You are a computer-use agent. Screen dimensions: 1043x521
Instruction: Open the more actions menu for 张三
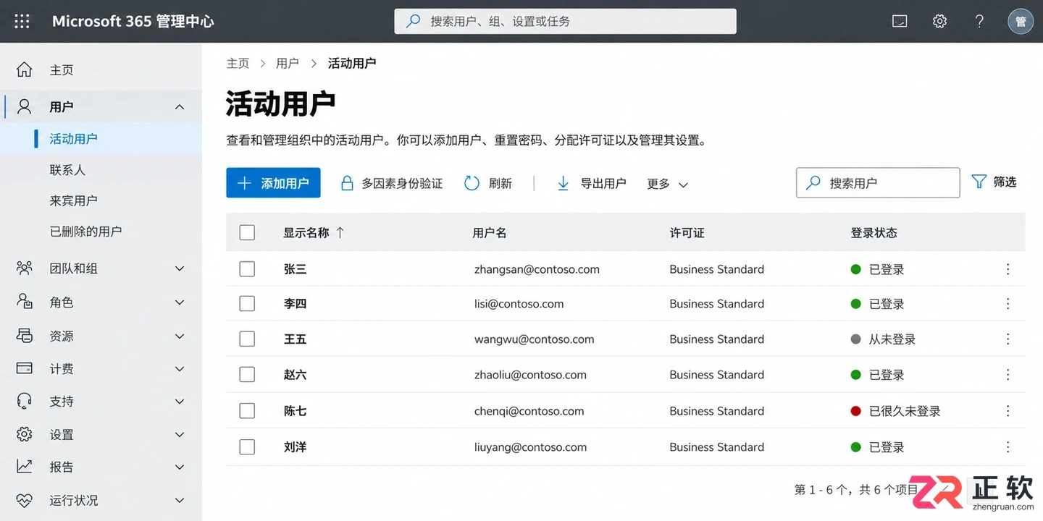(1008, 269)
